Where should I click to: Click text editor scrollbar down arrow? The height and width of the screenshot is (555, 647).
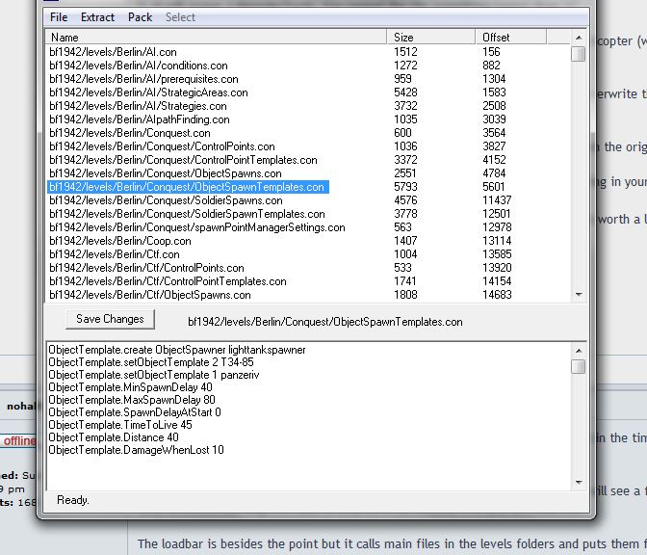579,482
